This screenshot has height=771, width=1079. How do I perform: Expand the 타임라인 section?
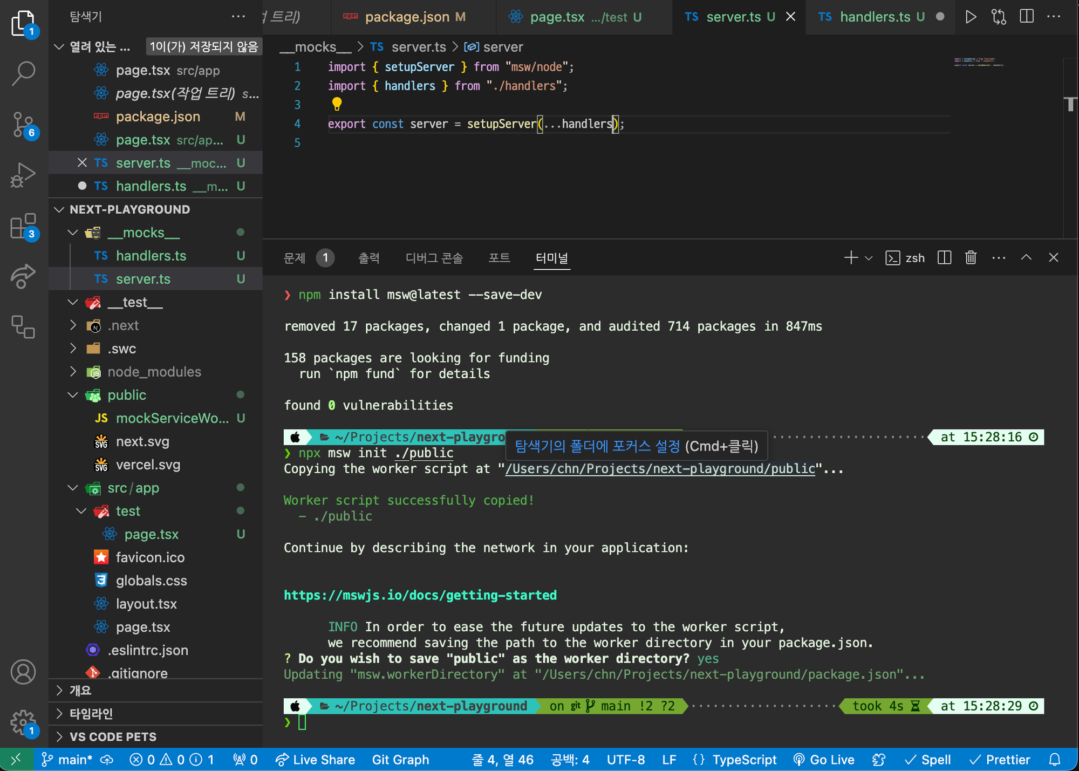(x=155, y=713)
